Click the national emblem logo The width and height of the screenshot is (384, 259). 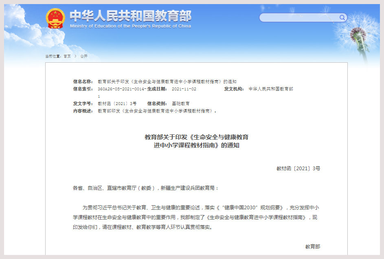click(56, 18)
